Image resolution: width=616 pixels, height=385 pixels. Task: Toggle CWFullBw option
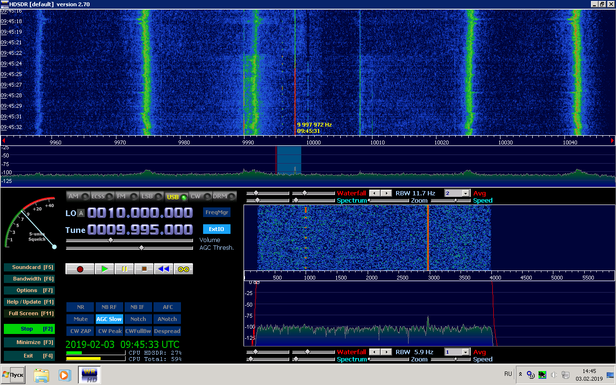(138, 331)
